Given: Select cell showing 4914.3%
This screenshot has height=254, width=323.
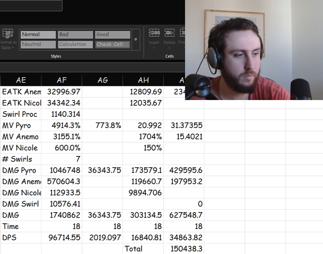Looking at the screenshot, I should click(62, 125).
